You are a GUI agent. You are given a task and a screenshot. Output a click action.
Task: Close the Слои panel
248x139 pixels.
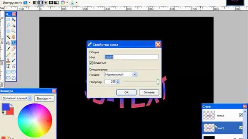pos(245,107)
